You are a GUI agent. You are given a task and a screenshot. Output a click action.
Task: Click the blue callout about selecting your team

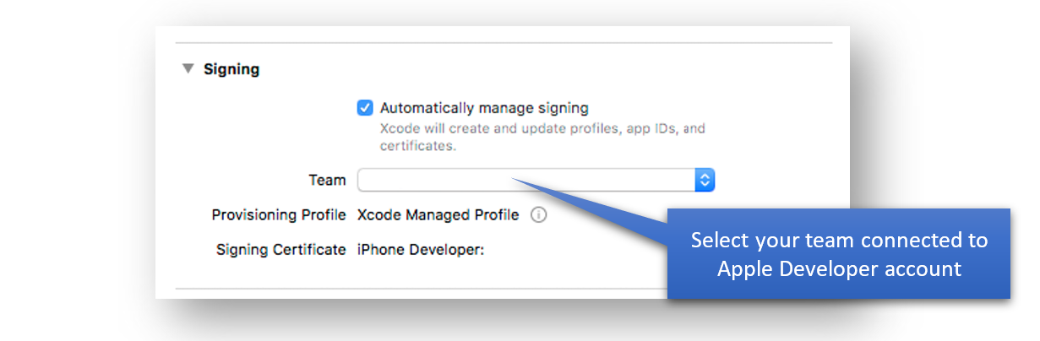click(838, 253)
